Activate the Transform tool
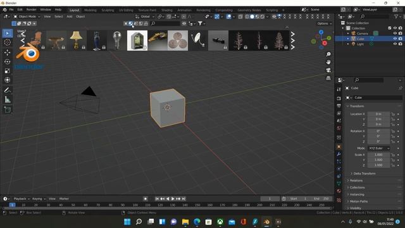The image size is (405, 228). [x=8, y=80]
